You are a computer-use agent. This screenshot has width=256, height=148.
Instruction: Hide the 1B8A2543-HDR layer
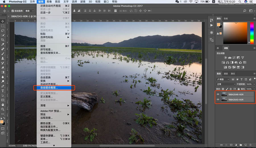click(218, 100)
